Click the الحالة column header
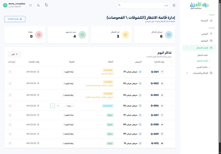The image size is (221, 154). coord(111,62)
